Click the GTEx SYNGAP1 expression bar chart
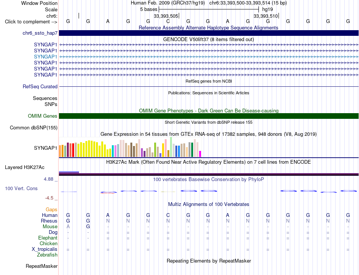This screenshot has height=275, width=359. coord(130,147)
